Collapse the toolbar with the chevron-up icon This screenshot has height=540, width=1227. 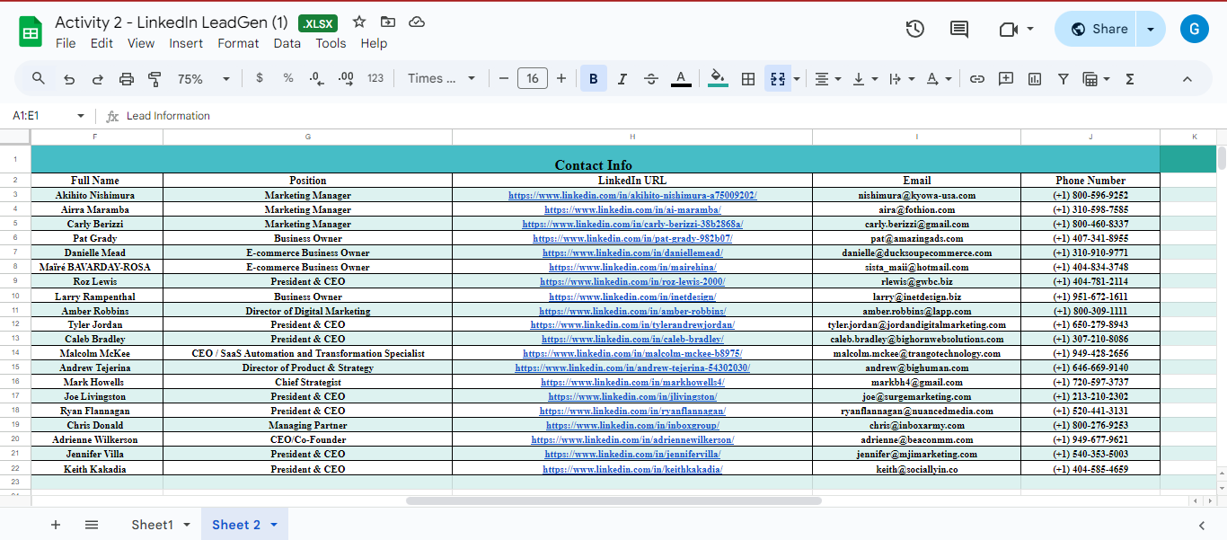point(1187,79)
